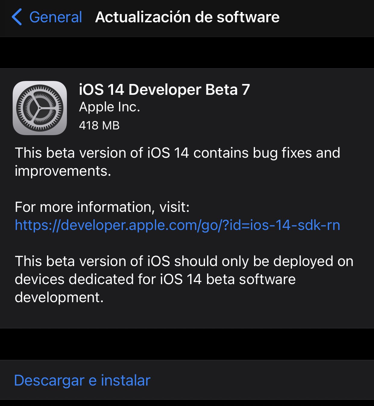This screenshot has height=406, width=374.
Task: Tap the 'contains bug fixes and' description line
Action: 266,153
